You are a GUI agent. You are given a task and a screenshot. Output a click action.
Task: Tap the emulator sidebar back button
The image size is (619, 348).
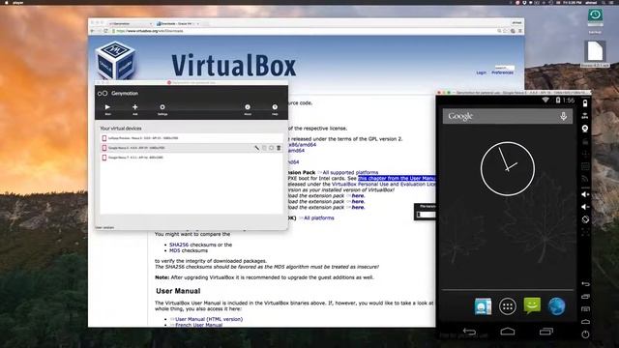tap(585, 283)
